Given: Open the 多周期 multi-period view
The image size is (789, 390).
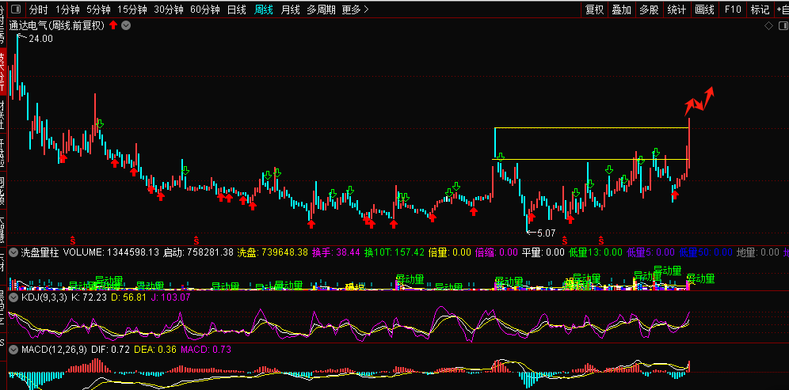Looking at the screenshot, I should tap(321, 9).
